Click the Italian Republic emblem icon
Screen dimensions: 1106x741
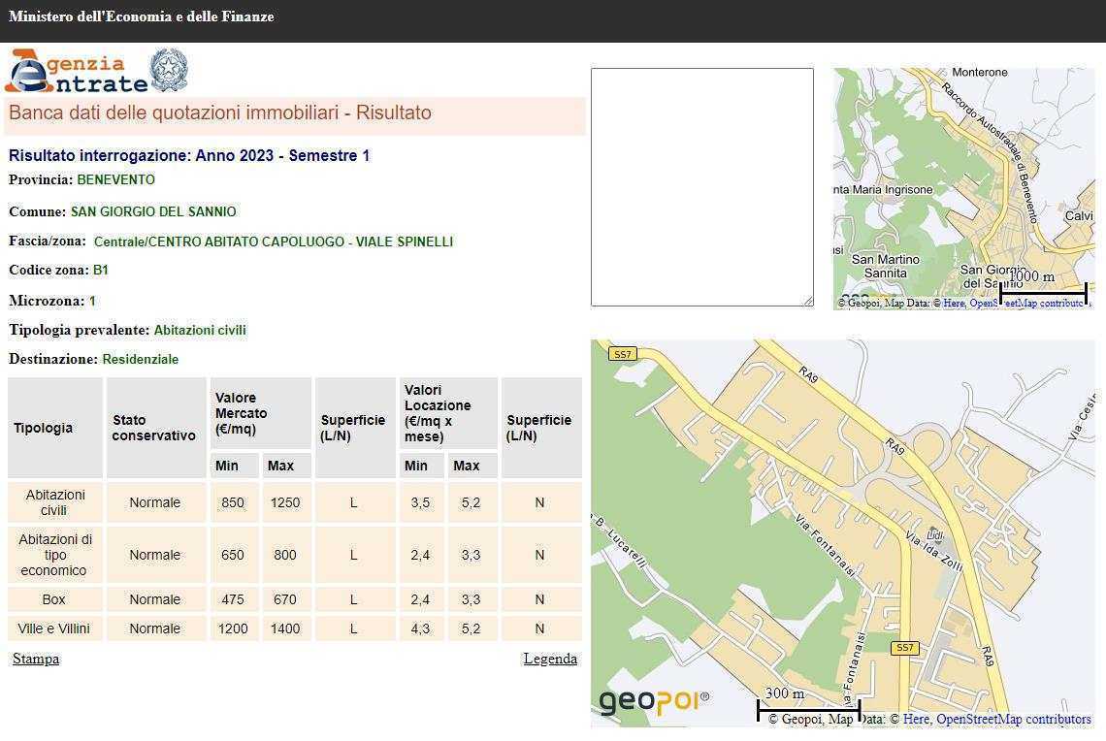pos(169,71)
